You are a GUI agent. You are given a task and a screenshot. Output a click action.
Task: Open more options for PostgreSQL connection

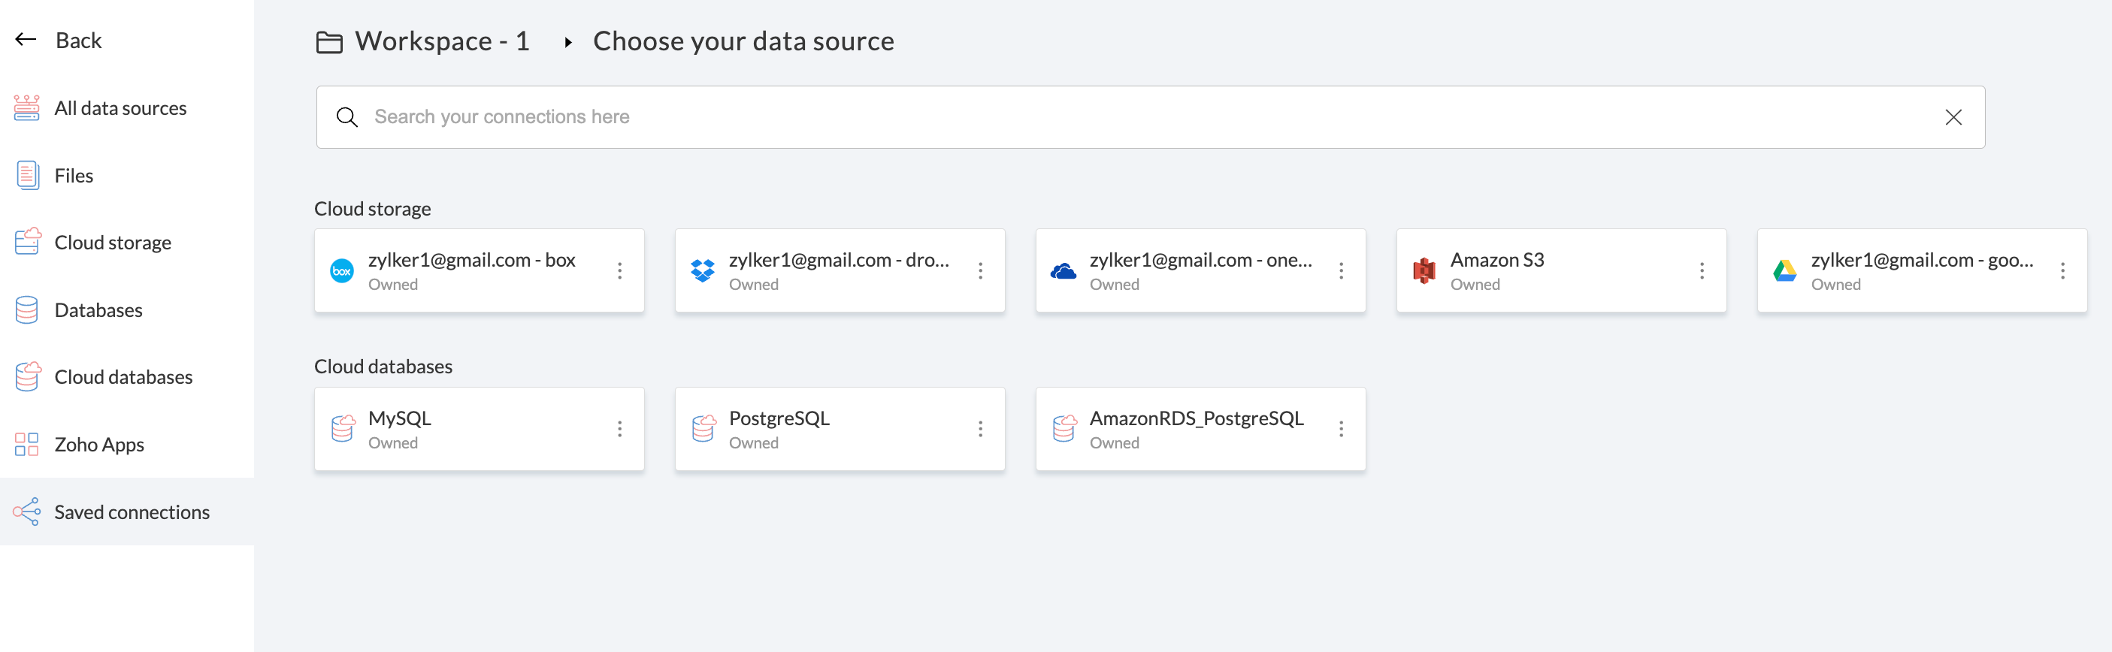click(x=981, y=428)
